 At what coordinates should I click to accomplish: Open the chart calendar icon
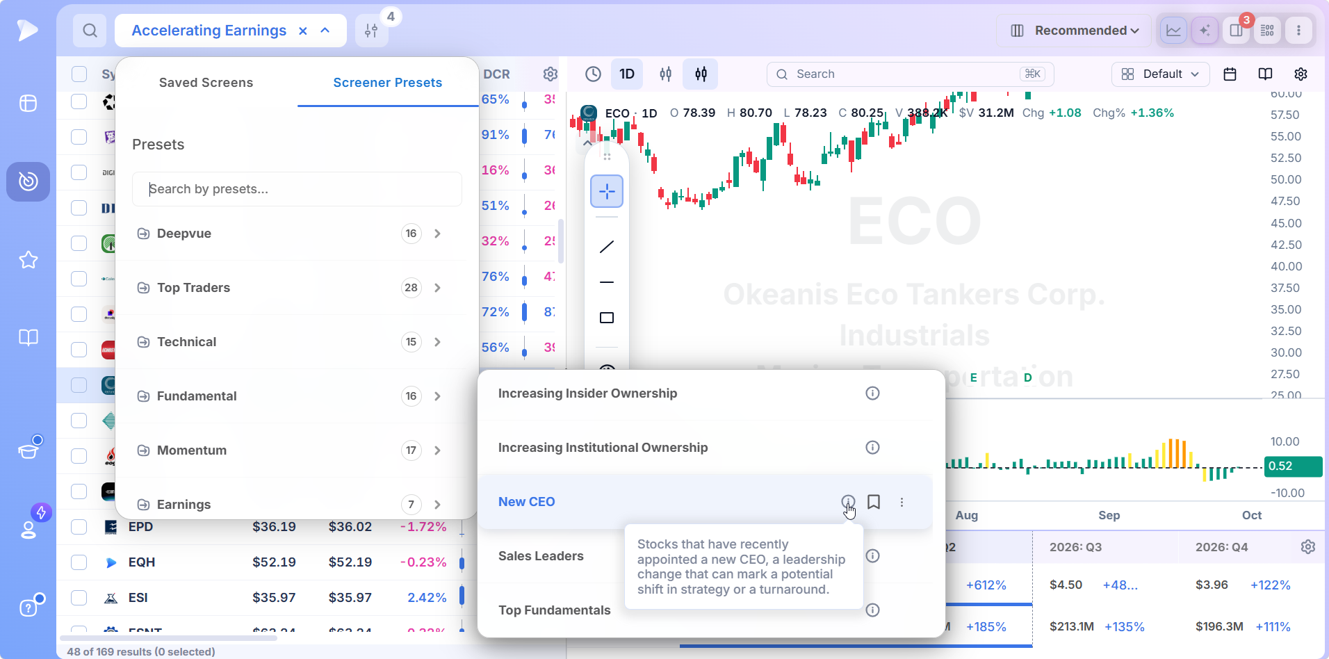(x=1230, y=74)
